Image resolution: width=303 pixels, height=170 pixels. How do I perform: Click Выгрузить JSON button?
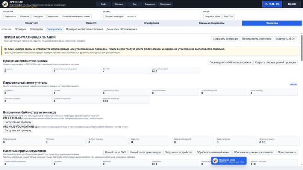pyautogui.click(x=285, y=39)
